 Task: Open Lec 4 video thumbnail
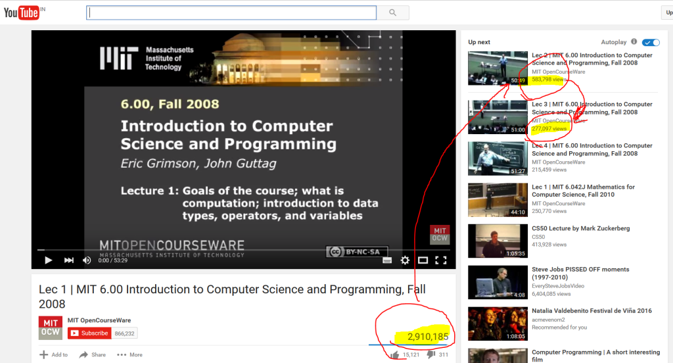pos(498,158)
